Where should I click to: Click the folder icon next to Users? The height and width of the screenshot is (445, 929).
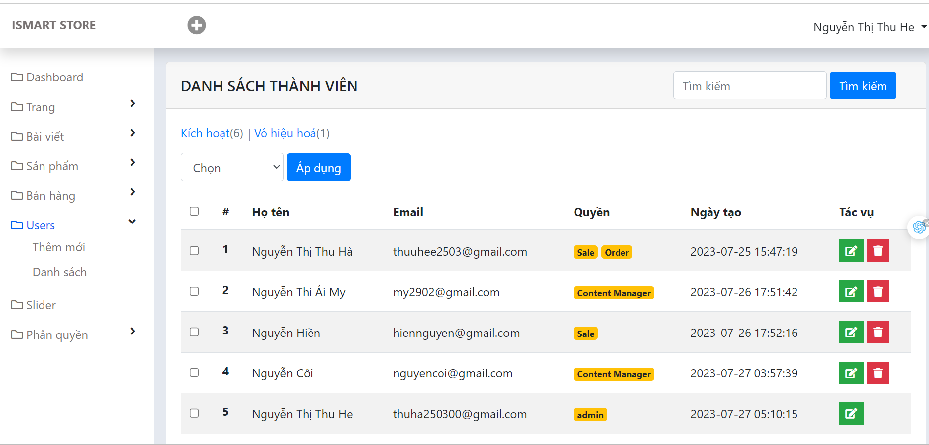point(16,225)
